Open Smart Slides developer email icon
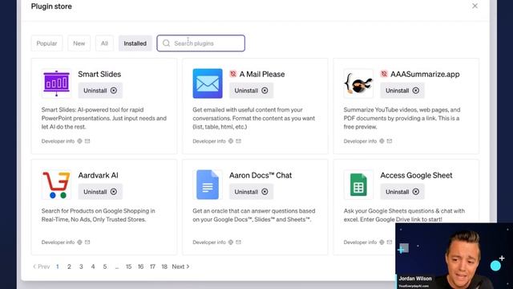The image size is (513, 289). [x=87, y=141]
